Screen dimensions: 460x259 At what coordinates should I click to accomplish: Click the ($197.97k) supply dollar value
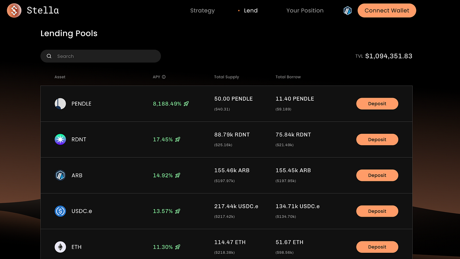tap(224, 181)
